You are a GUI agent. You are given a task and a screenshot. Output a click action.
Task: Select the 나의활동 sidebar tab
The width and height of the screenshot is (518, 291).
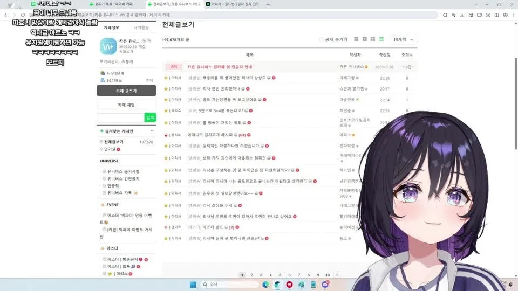point(141,27)
